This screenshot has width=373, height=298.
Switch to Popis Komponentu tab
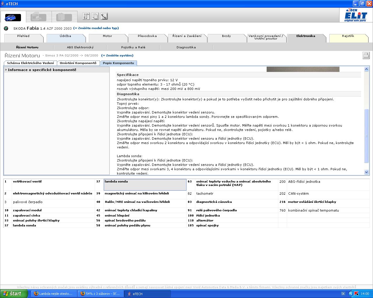tap(118, 63)
